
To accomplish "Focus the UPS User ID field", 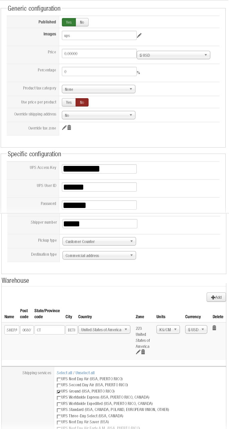I will 99,187.
